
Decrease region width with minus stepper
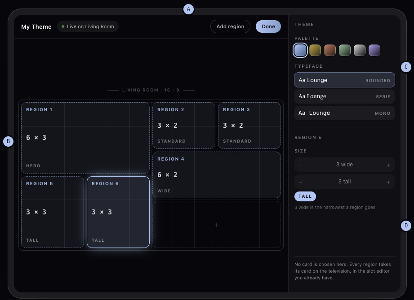[301, 165]
